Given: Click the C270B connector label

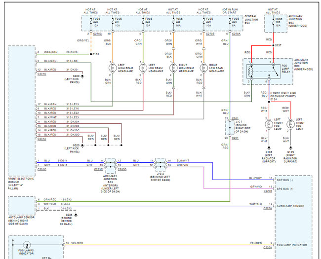Looking at the screenshot, I should coord(210,34).
